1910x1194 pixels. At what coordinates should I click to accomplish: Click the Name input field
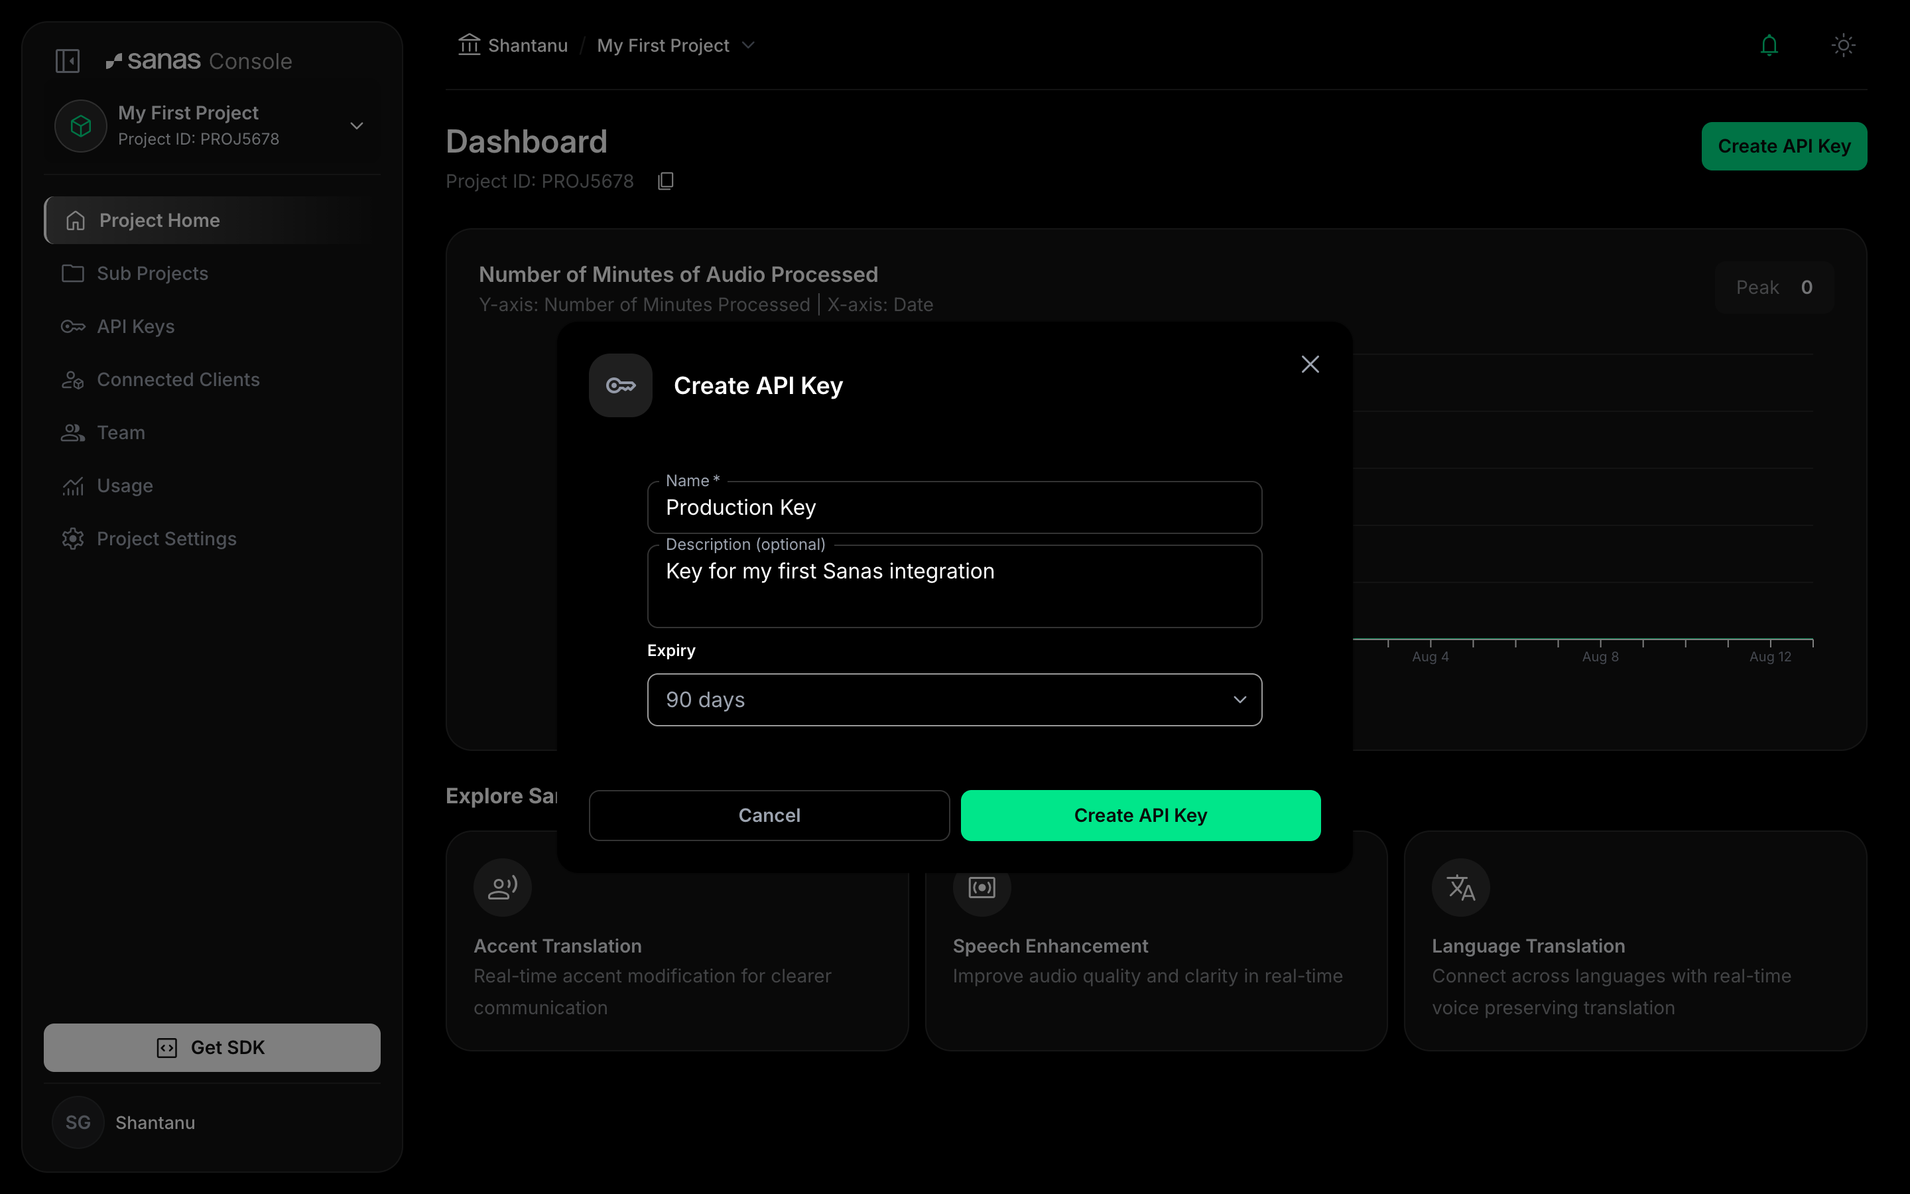click(x=954, y=507)
